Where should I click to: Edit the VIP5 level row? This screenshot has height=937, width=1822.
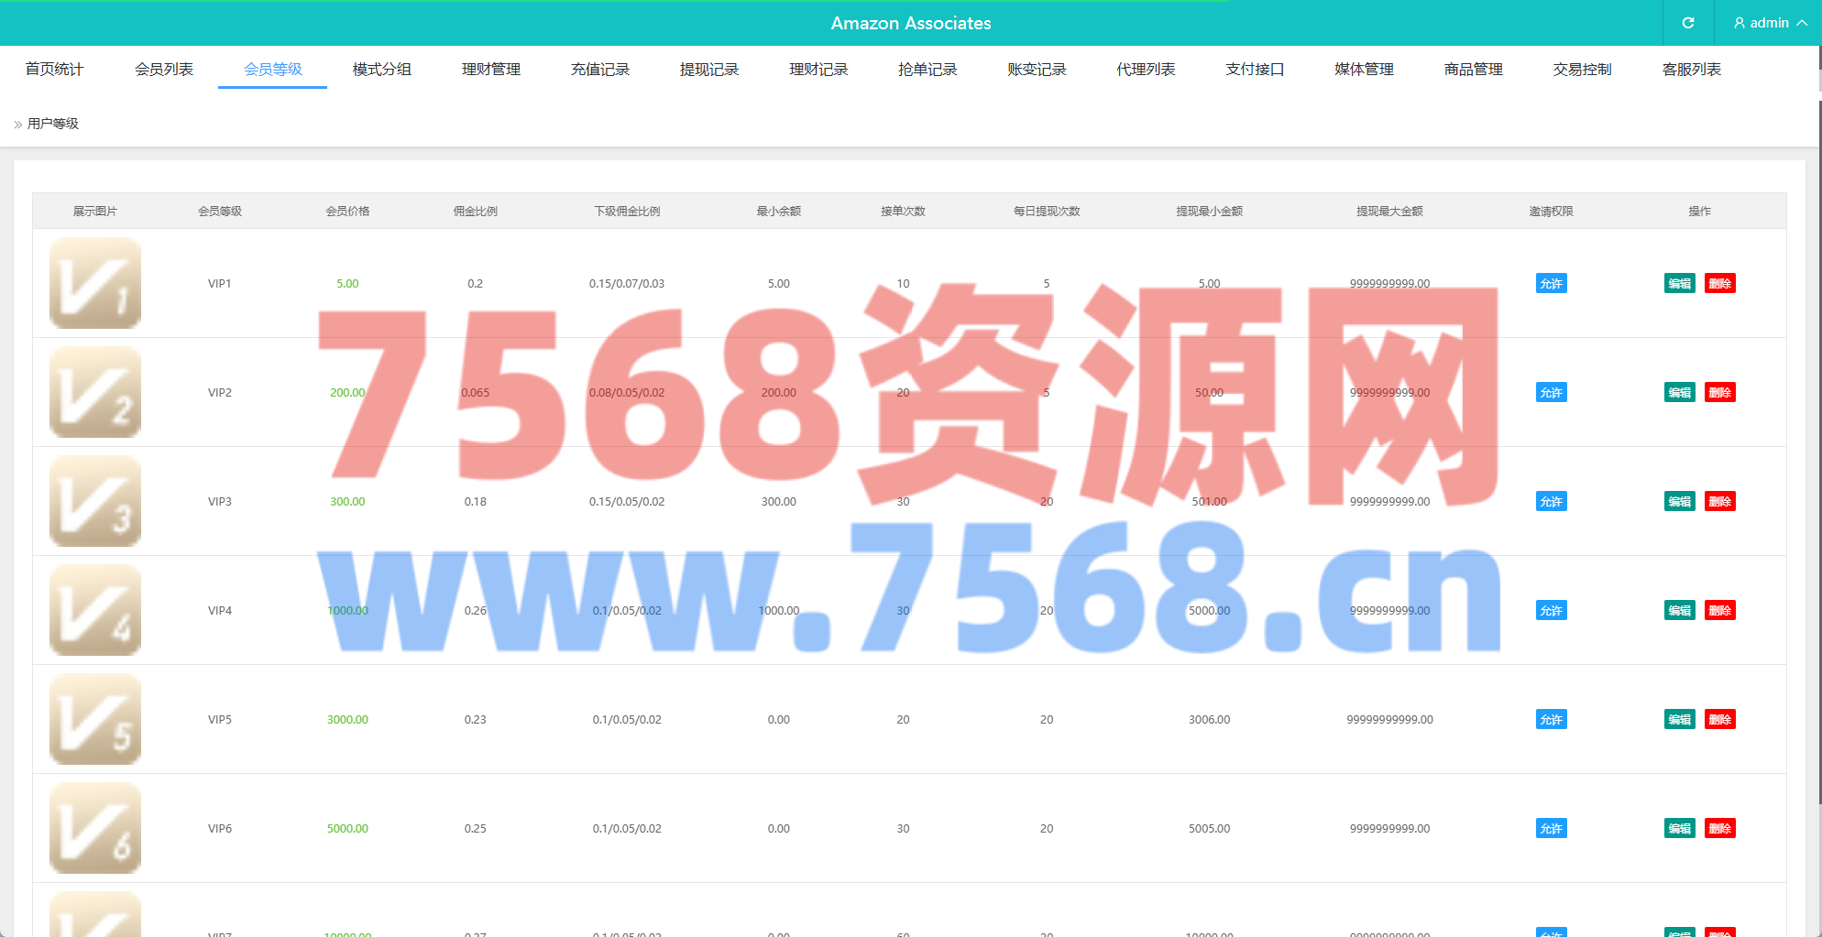[1679, 720]
